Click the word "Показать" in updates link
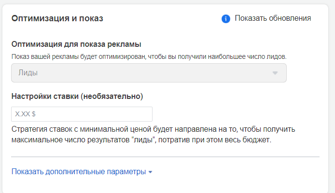This screenshot has width=335, height=193. [x=250, y=18]
